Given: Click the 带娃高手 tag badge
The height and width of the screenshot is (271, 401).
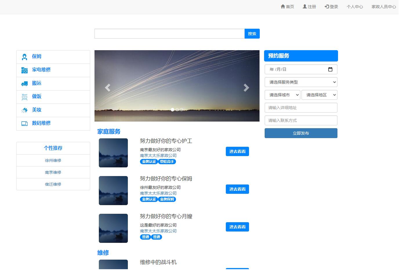Looking at the screenshot, I should (168, 163).
